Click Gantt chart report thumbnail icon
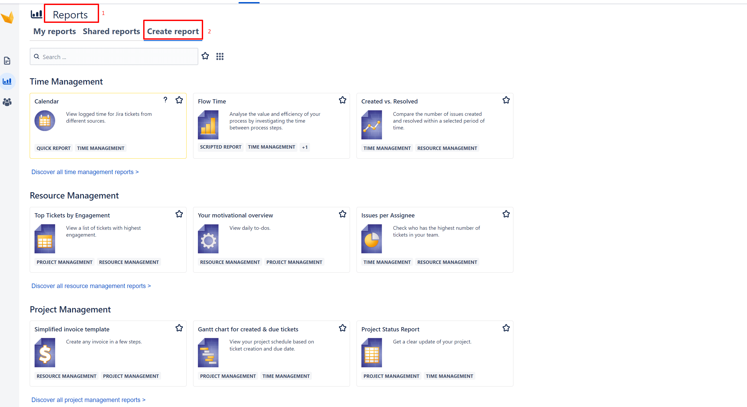This screenshot has width=747, height=407. (208, 352)
